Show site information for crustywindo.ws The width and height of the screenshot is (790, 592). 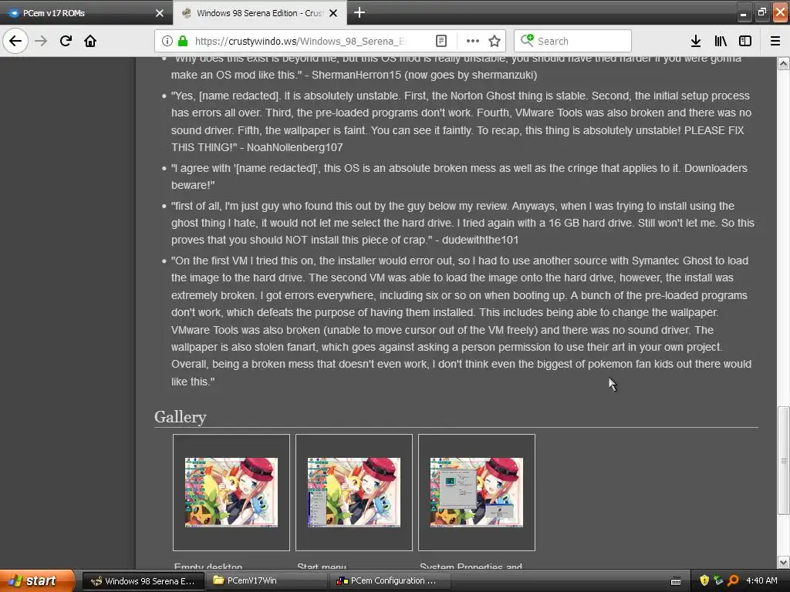pos(167,41)
